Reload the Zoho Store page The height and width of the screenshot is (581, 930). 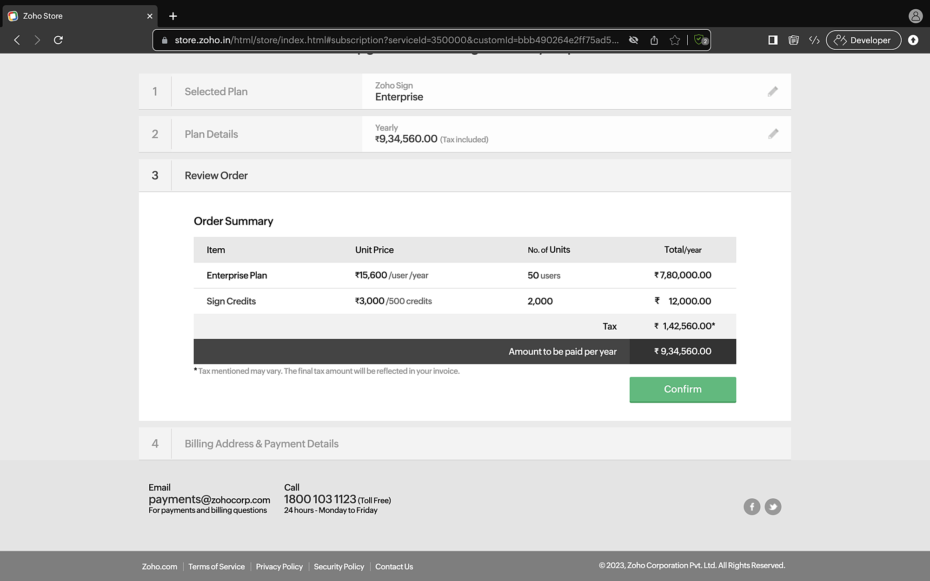[58, 40]
